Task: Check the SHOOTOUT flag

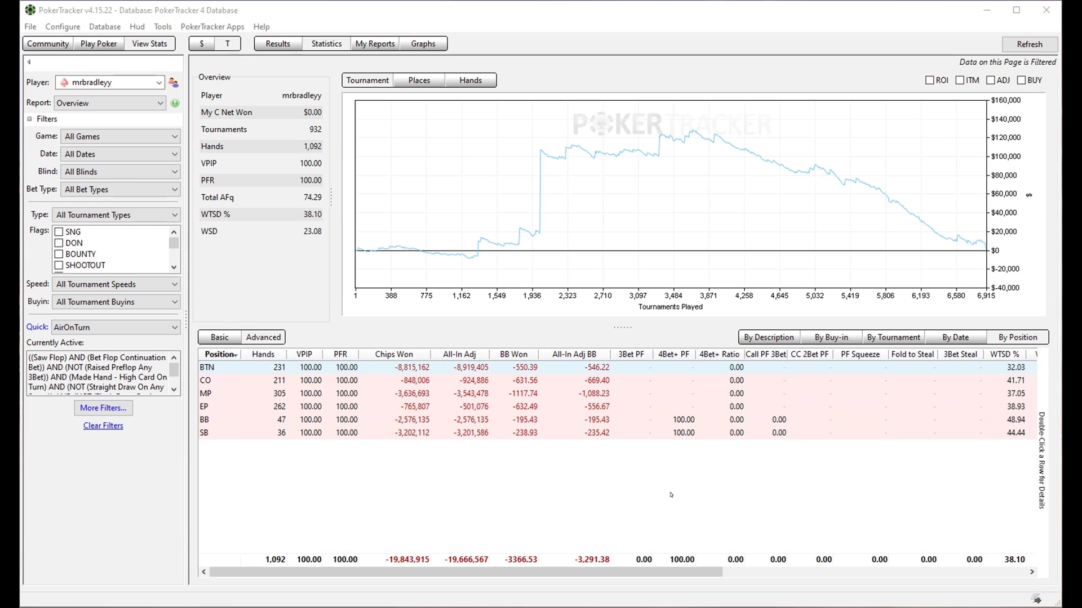Action: pyautogui.click(x=59, y=265)
